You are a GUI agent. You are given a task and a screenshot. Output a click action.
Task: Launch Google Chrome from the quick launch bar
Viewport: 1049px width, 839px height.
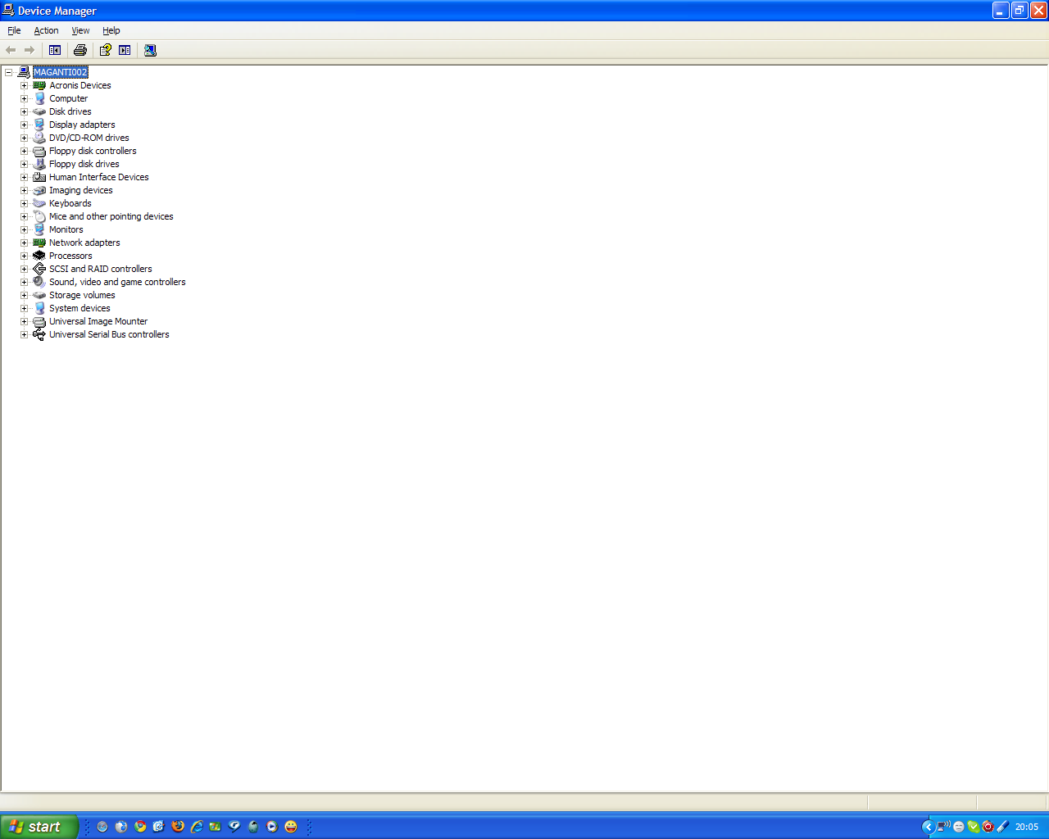tap(140, 827)
